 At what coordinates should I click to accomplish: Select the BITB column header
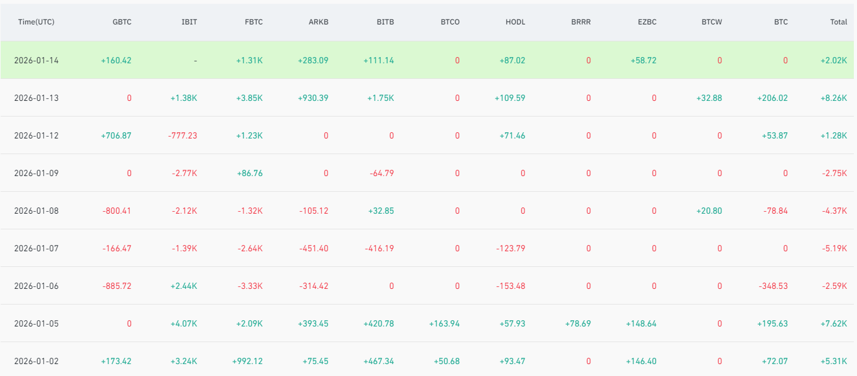coord(385,21)
